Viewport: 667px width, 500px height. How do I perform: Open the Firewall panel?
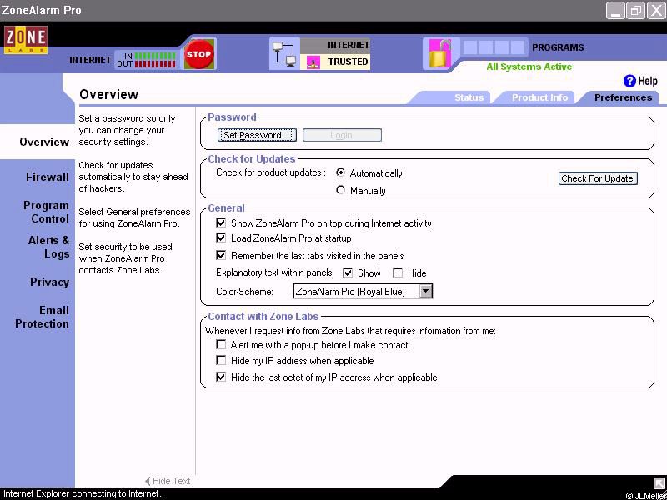click(48, 177)
